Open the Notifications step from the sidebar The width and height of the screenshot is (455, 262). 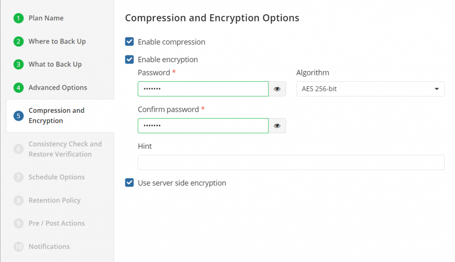(x=49, y=246)
